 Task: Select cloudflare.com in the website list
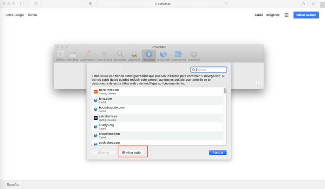pos(157,135)
